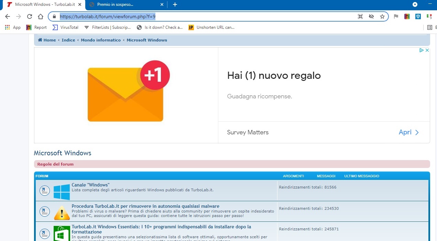
Task: Click the padlock site info icon
Action: [54, 16]
